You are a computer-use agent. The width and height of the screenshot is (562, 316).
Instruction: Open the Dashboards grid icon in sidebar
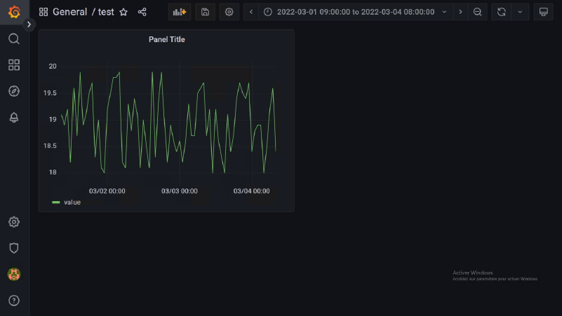[x=14, y=65]
